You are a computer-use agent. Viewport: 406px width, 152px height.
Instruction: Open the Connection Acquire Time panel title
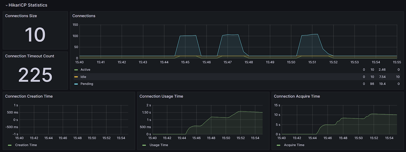(x=297, y=96)
